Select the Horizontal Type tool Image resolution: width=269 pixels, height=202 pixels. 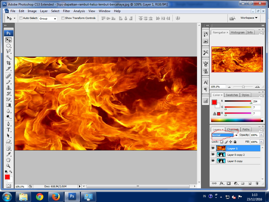8,130
